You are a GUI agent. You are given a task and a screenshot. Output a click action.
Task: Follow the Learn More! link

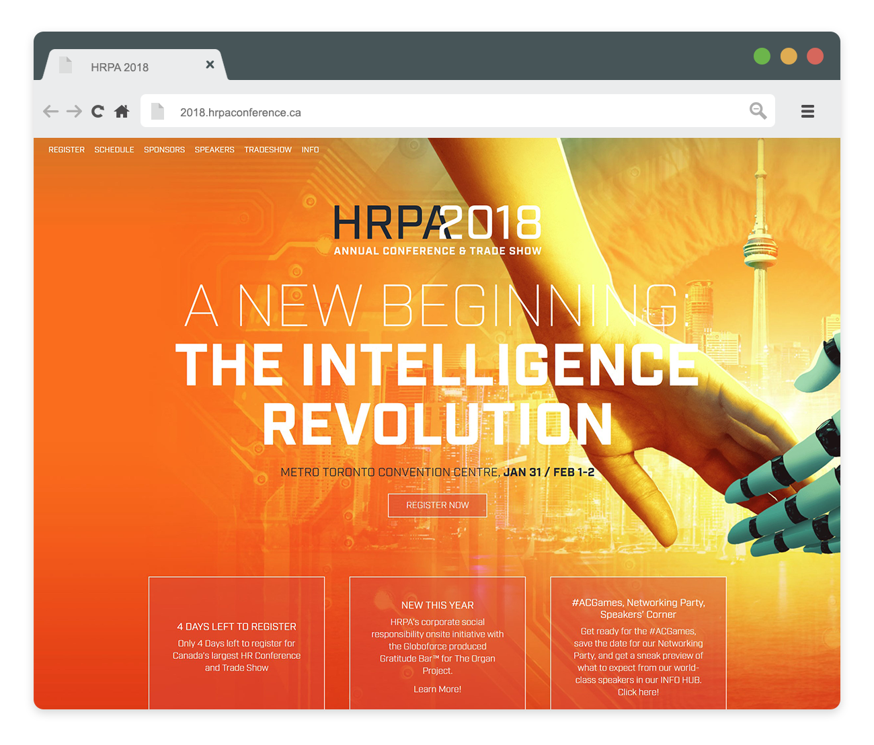438,689
